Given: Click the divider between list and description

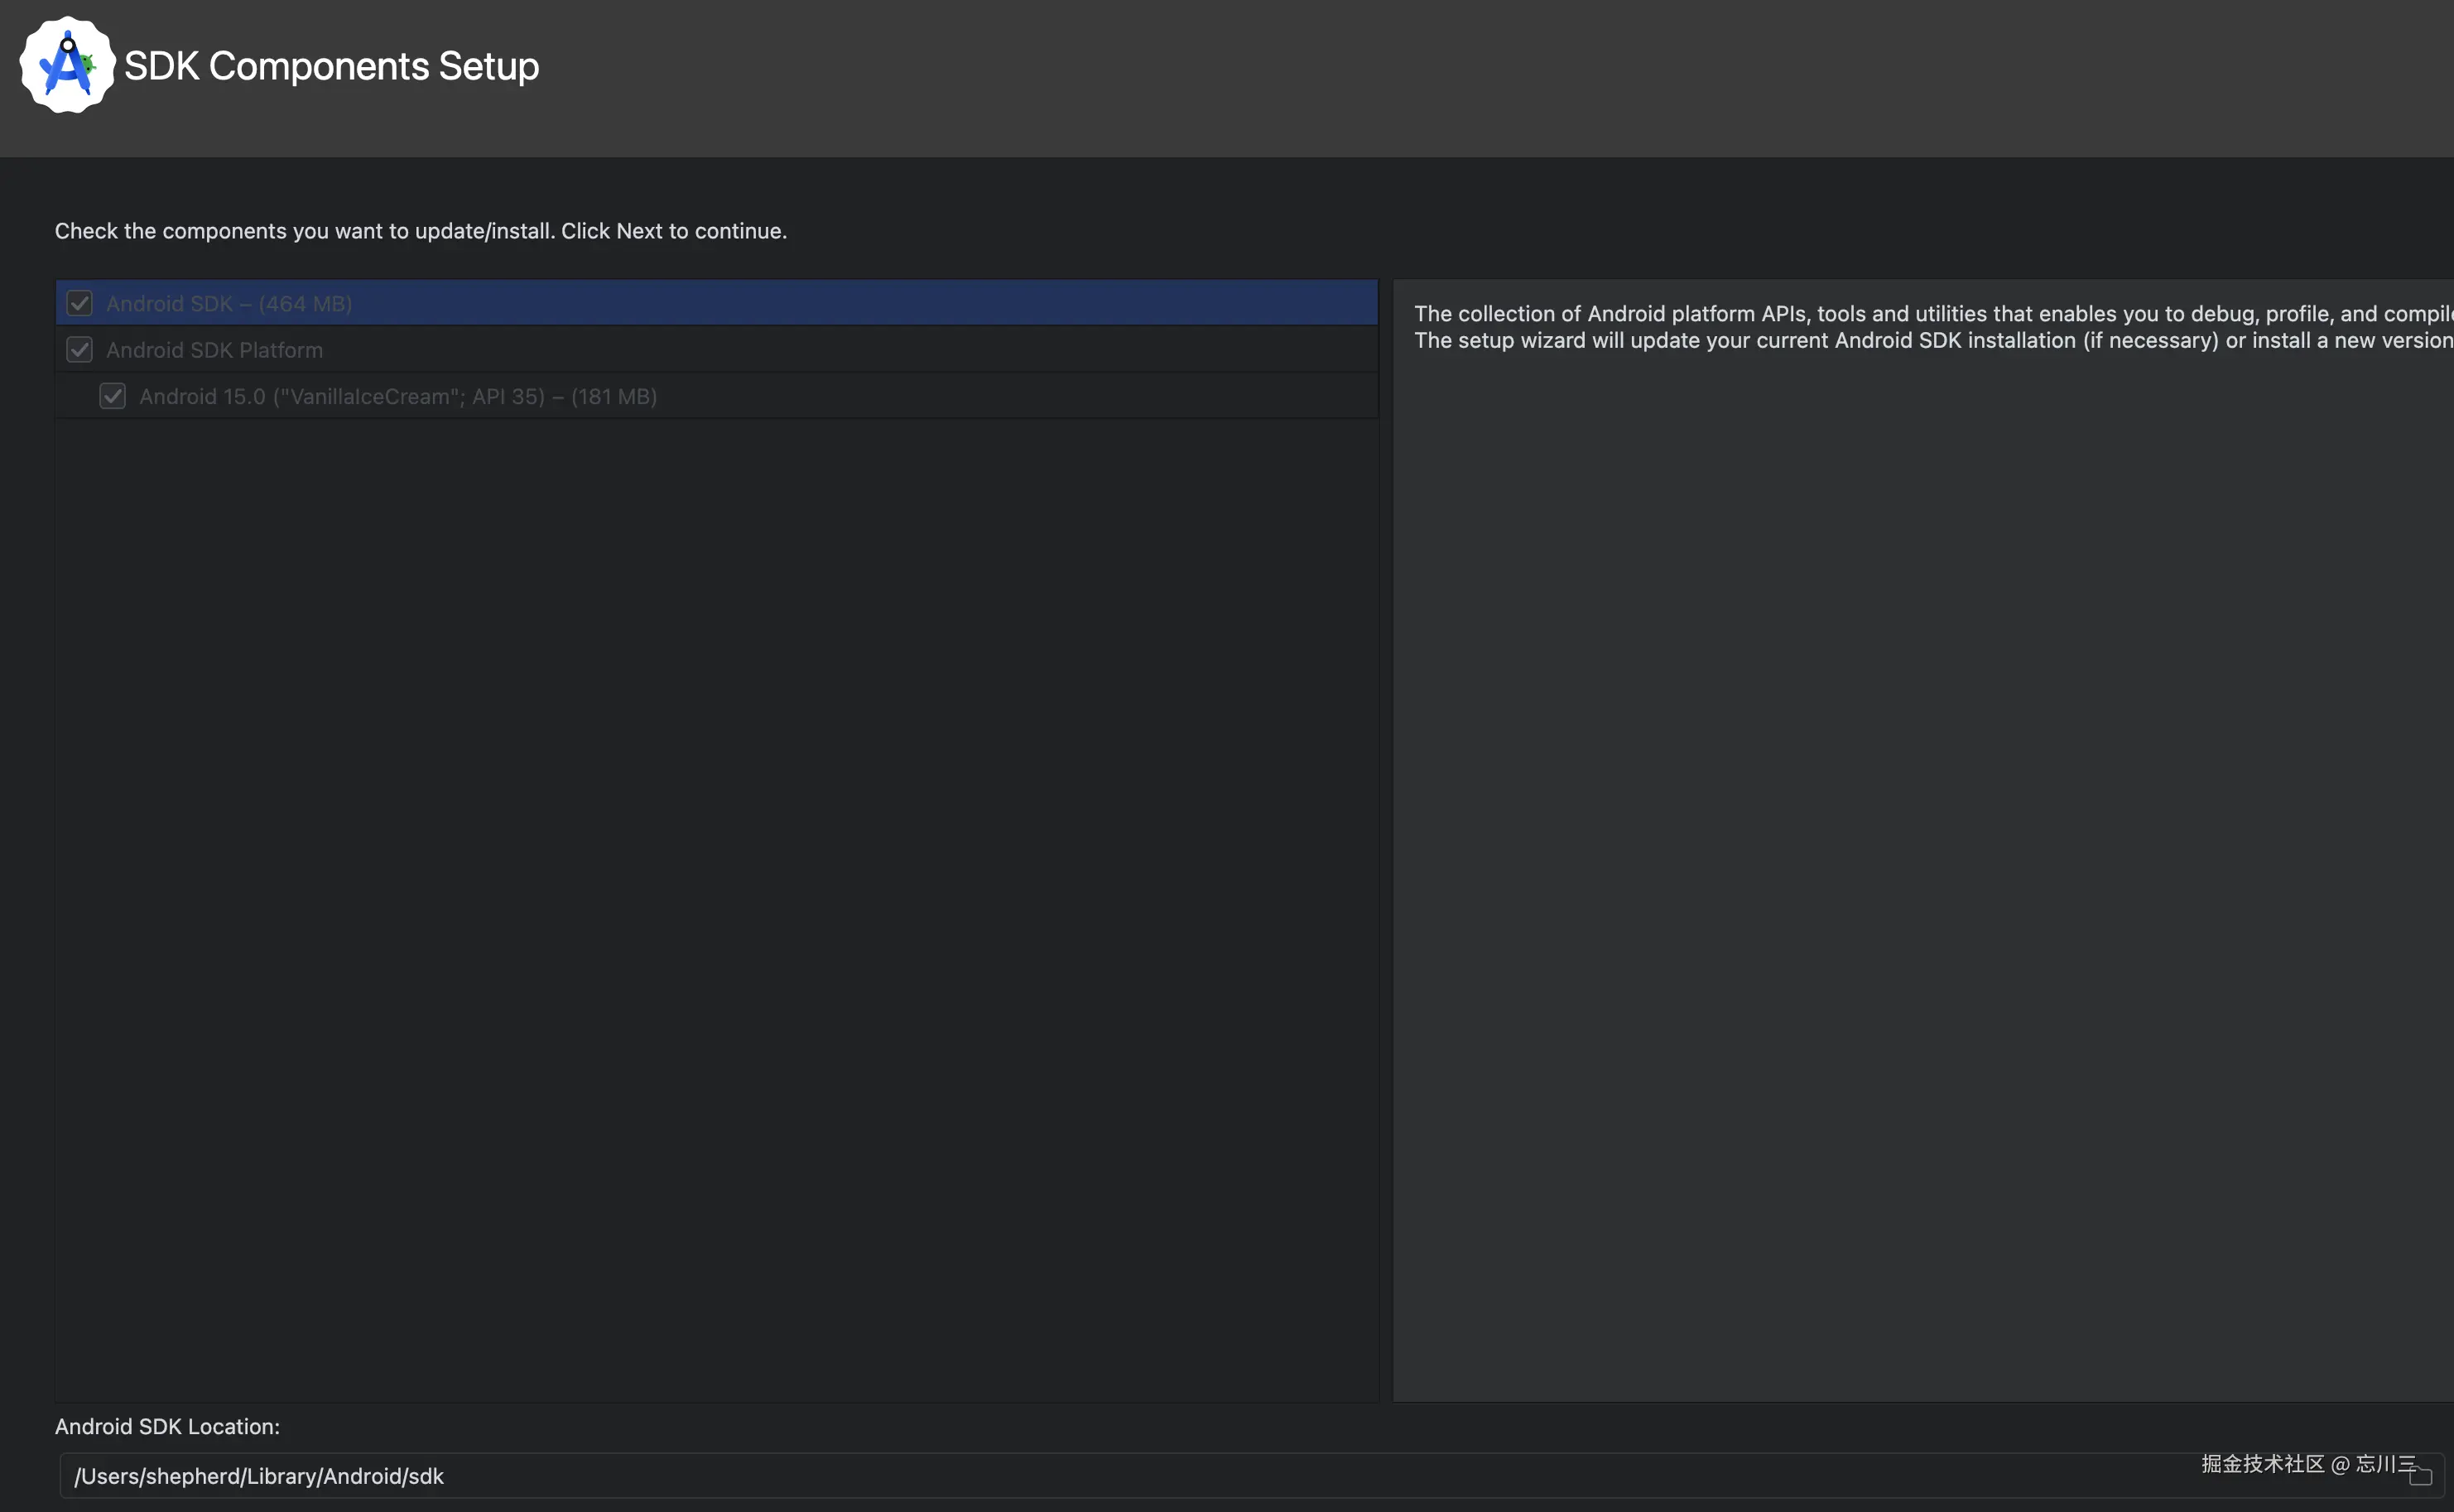Looking at the screenshot, I should (x=1385, y=840).
